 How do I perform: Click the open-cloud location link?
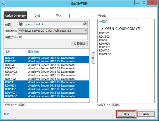pyautogui.click(x=32, y=24)
